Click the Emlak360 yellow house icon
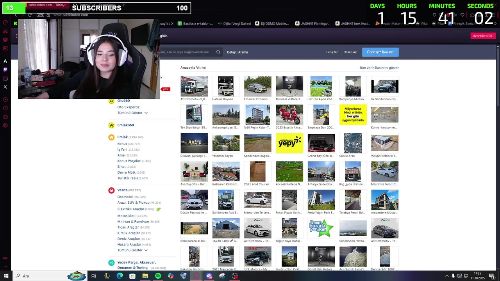This screenshot has width=500, height=281. tap(111, 125)
